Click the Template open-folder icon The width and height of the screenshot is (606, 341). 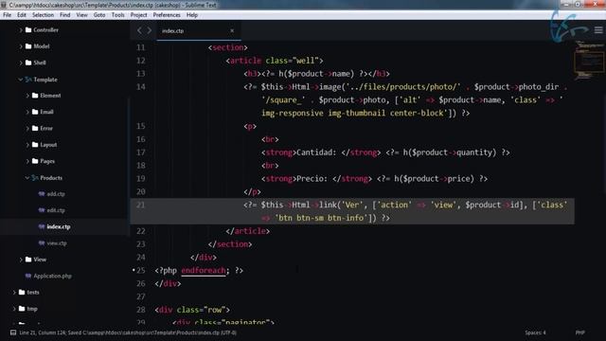[x=28, y=80]
